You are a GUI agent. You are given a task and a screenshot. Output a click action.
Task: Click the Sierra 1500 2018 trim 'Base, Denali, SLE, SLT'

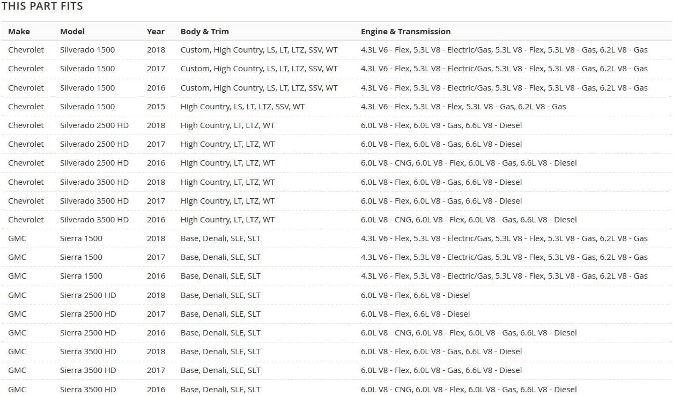click(220, 238)
